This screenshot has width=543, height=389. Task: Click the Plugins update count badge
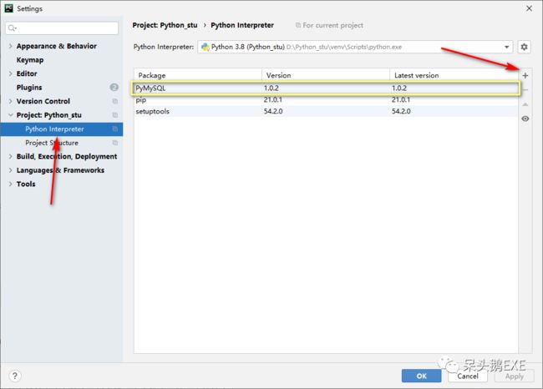tap(114, 87)
